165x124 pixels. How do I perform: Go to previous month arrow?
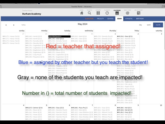[6, 25]
